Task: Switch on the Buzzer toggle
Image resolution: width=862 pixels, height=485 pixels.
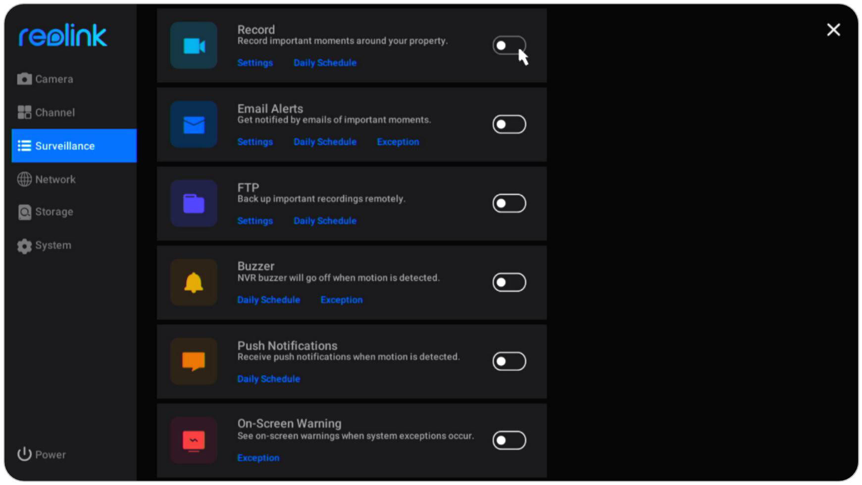Action: (508, 282)
